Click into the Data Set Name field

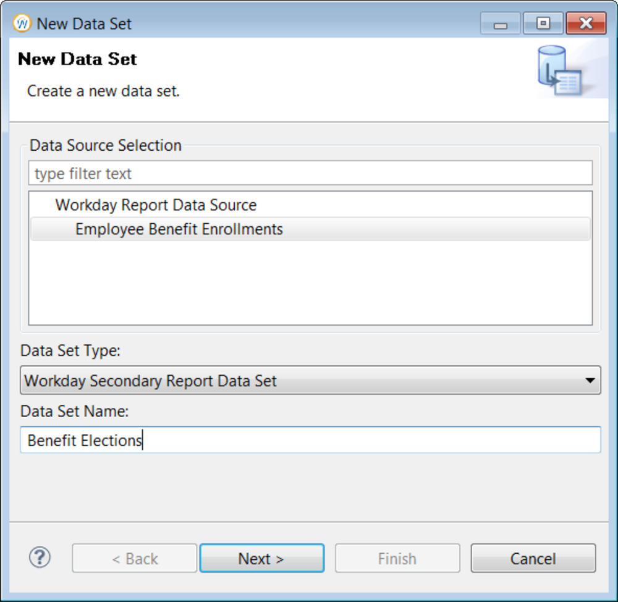click(x=310, y=440)
